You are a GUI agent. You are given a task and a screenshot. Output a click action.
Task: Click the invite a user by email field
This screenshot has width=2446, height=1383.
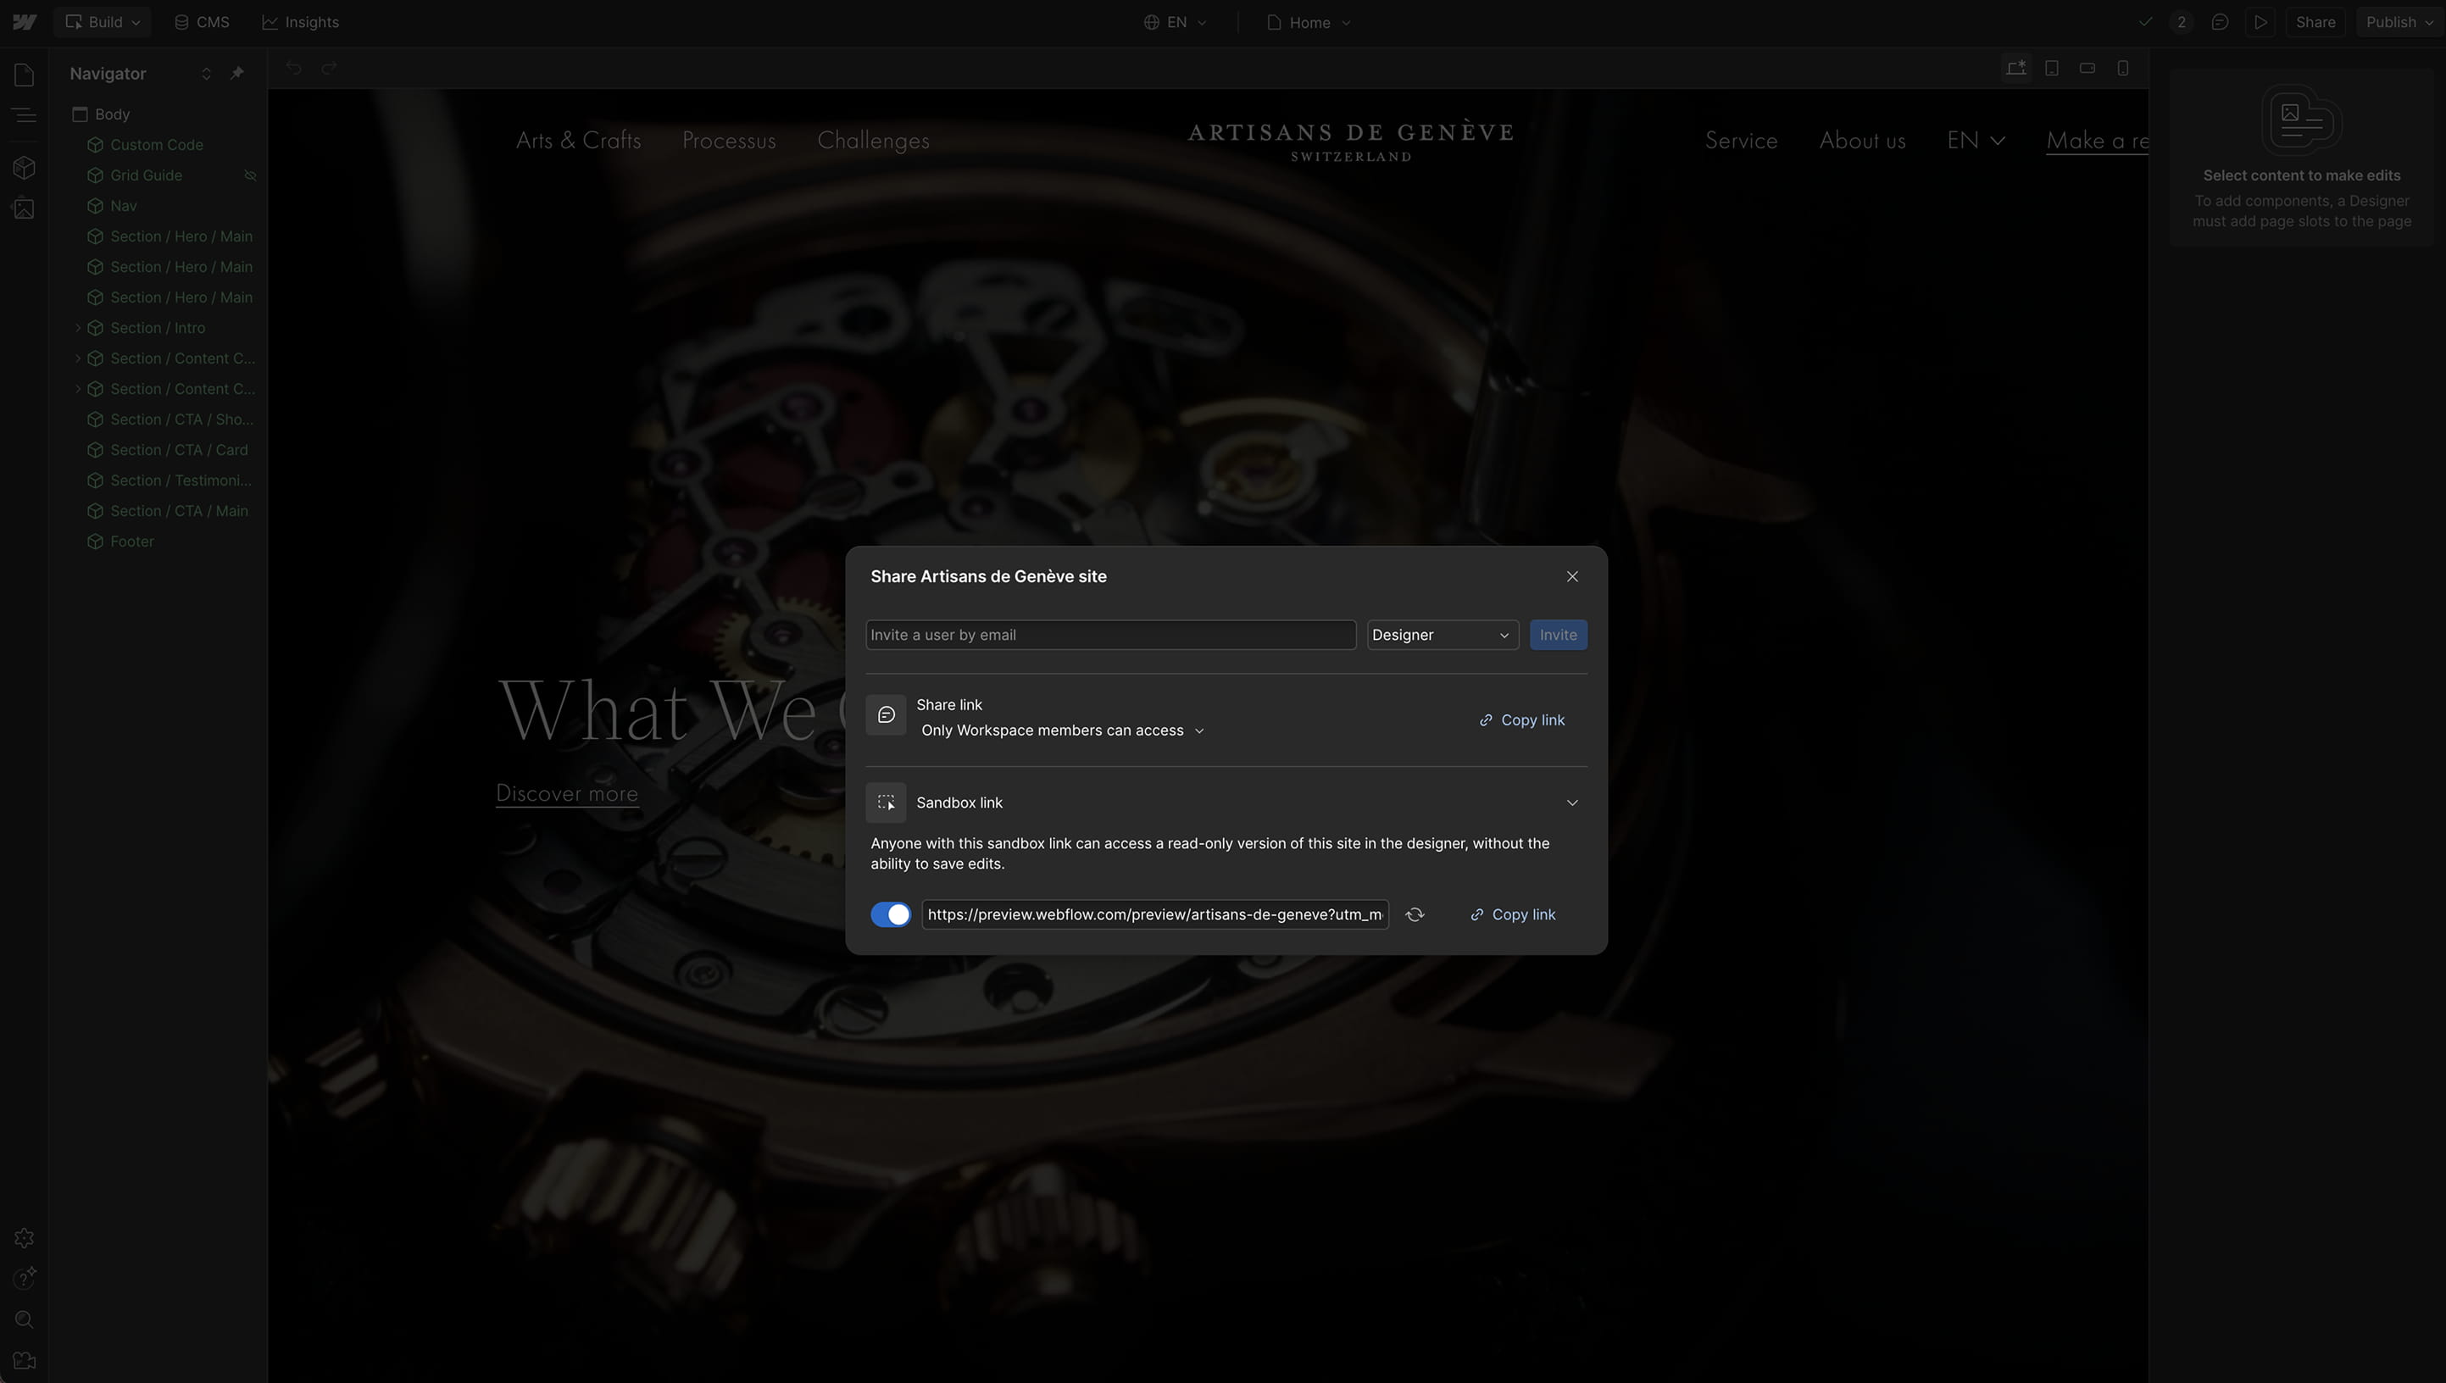pyautogui.click(x=1109, y=635)
